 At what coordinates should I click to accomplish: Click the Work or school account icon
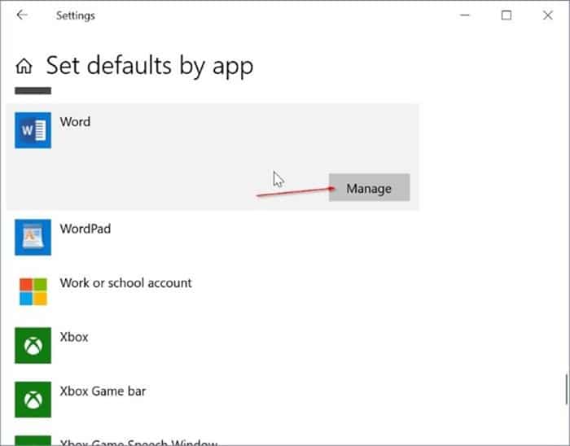pyautogui.click(x=33, y=291)
